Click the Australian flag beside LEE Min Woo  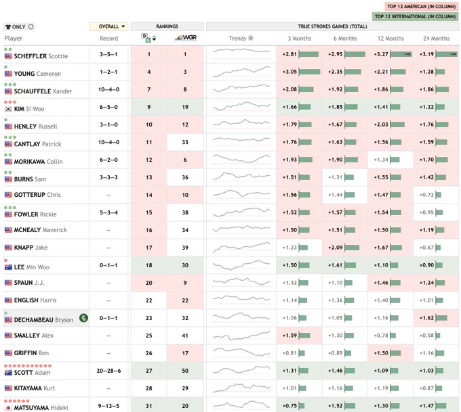tap(8, 267)
